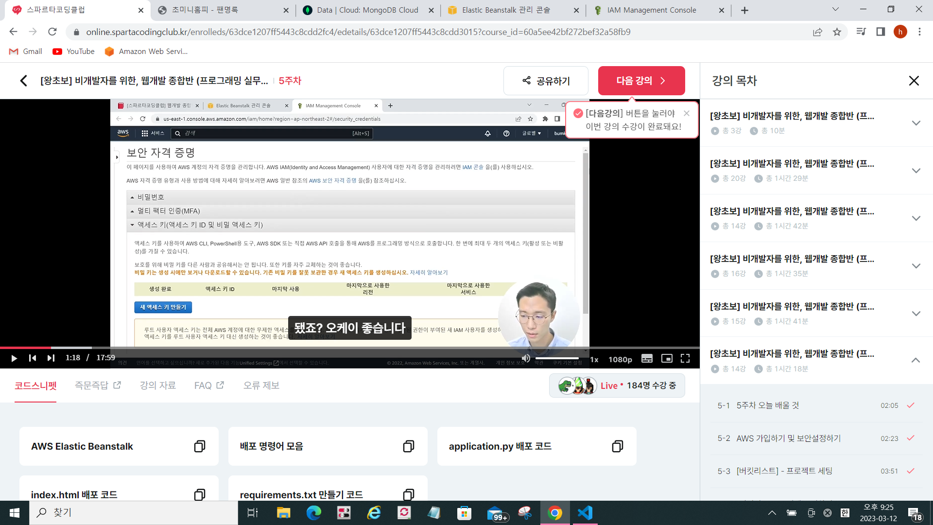933x525 pixels.
Task: Switch to MongoDB Cloud browser tab
Action: coord(367,10)
